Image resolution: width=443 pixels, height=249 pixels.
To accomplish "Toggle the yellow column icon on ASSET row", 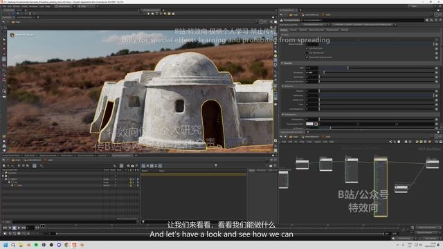I will click(x=131, y=179).
